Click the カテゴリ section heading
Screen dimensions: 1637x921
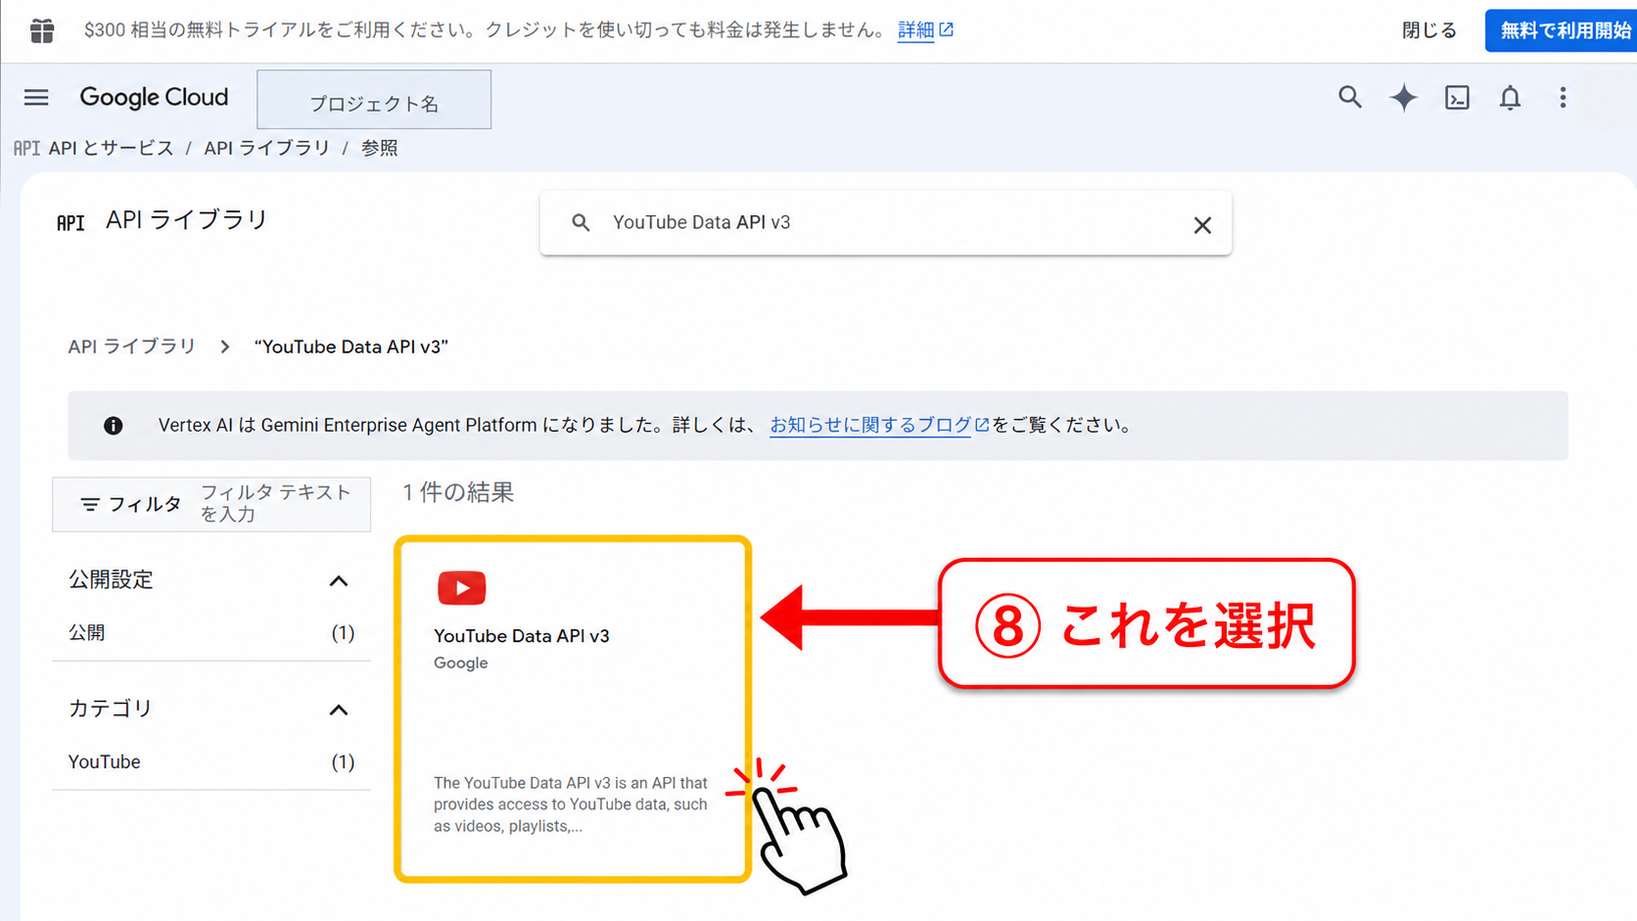pyautogui.click(x=111, y=708)
